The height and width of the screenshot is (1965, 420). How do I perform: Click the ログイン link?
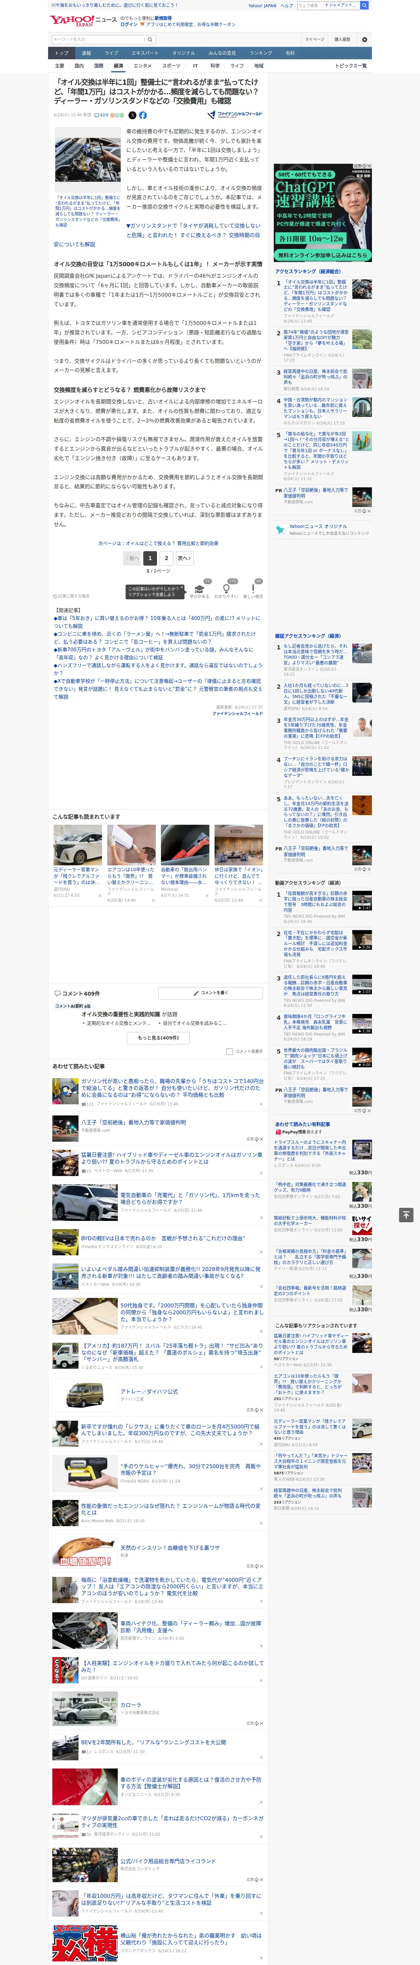click(x=129, y=25)
